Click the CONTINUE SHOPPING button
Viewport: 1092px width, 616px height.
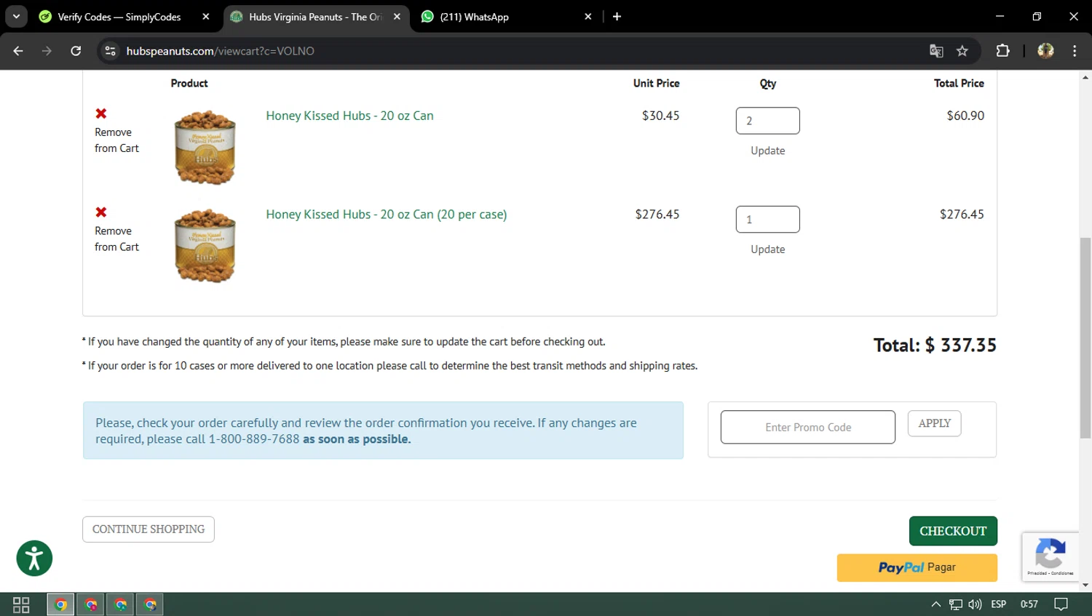pos(149,529)
